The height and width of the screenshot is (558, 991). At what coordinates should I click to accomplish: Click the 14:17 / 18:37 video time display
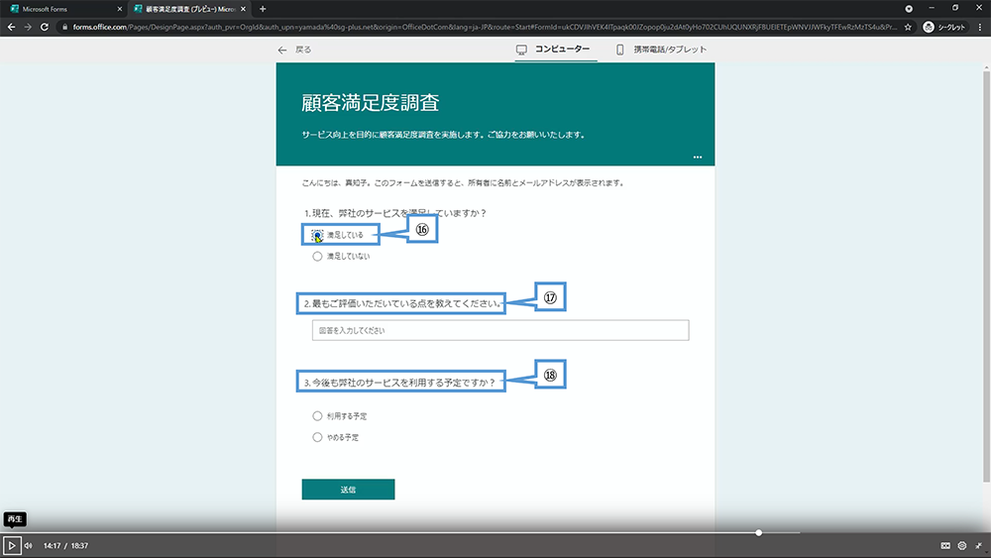pos(65,545)
